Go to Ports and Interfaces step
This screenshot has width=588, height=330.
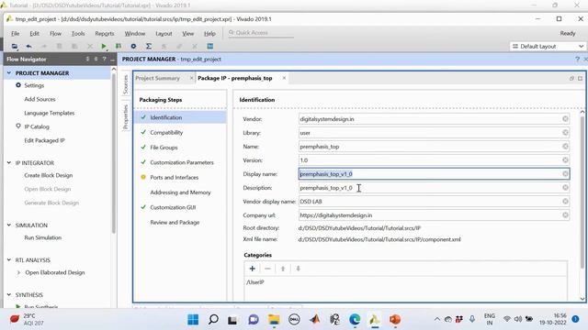(x=175, y=177)
